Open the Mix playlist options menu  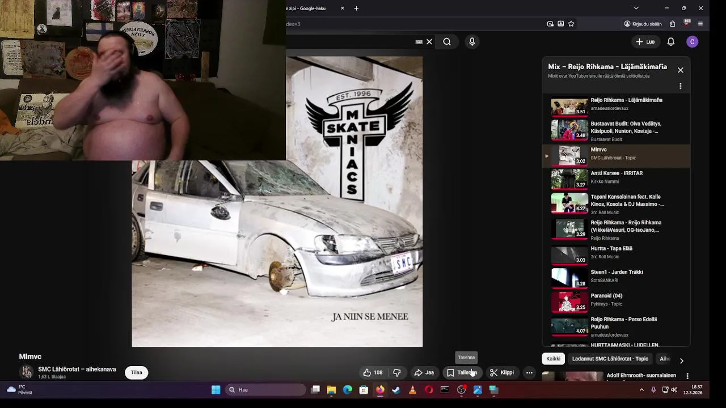681,86
